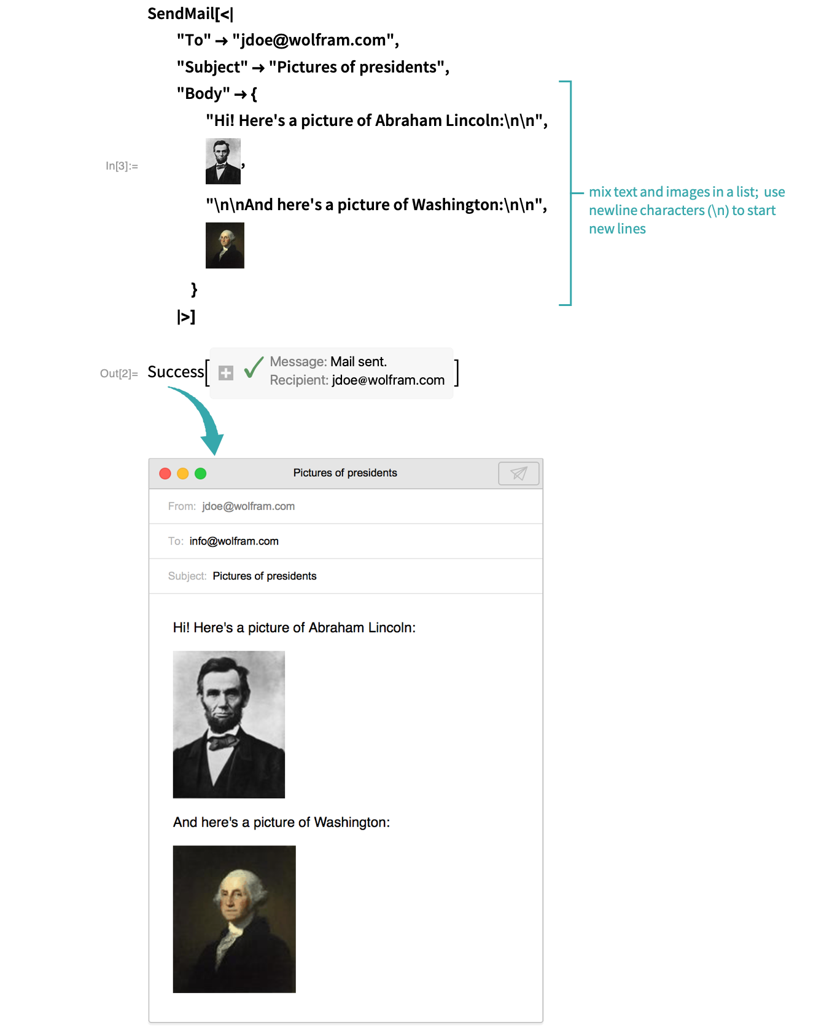Click the "Pictures of presidents" window title
Viewport: 824px width, 1028px height.
(x=345, y=473)
